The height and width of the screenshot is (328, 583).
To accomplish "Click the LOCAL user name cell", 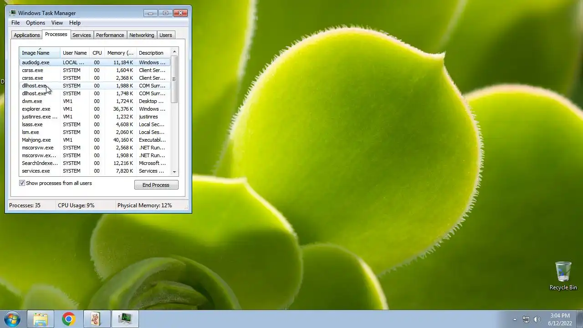I will tap(73, 62).
